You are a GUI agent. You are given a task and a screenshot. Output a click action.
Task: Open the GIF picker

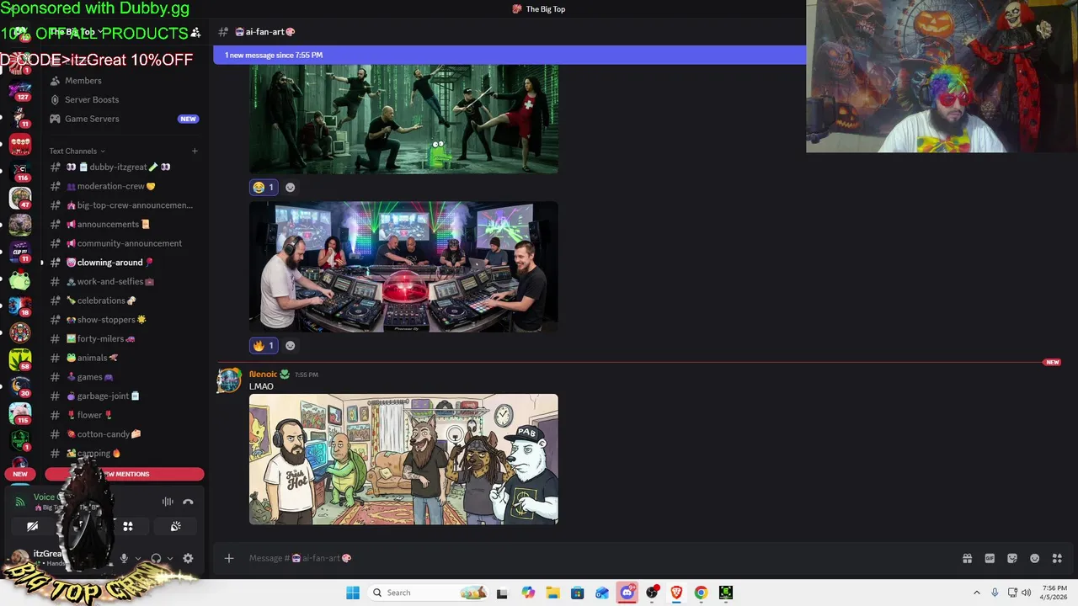(x=990, y=558)
